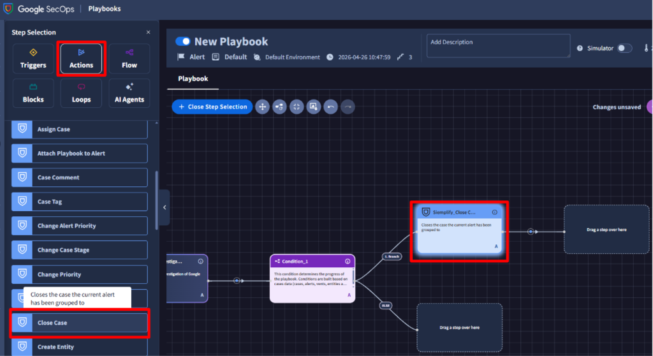Click the version count icon
Viewport: 653px width, 356px height.
click(400, 57)
